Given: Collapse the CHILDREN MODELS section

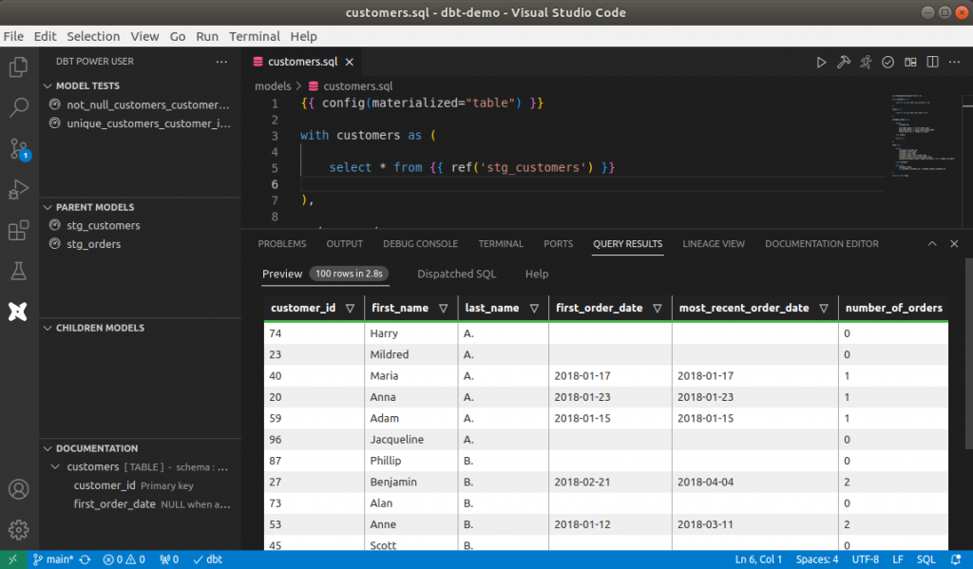Looking at the screenshot, I should pos(48,329).
